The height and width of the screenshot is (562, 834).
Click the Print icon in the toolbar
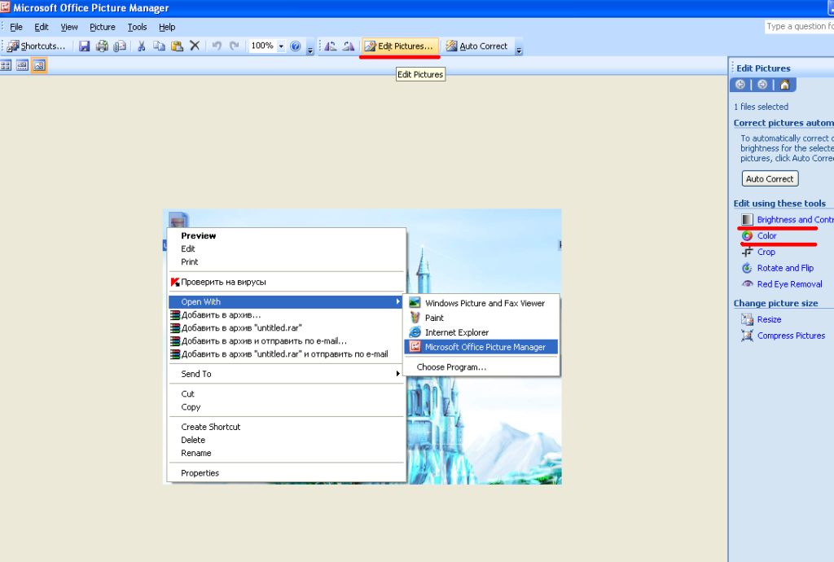[x=102, y=46]
